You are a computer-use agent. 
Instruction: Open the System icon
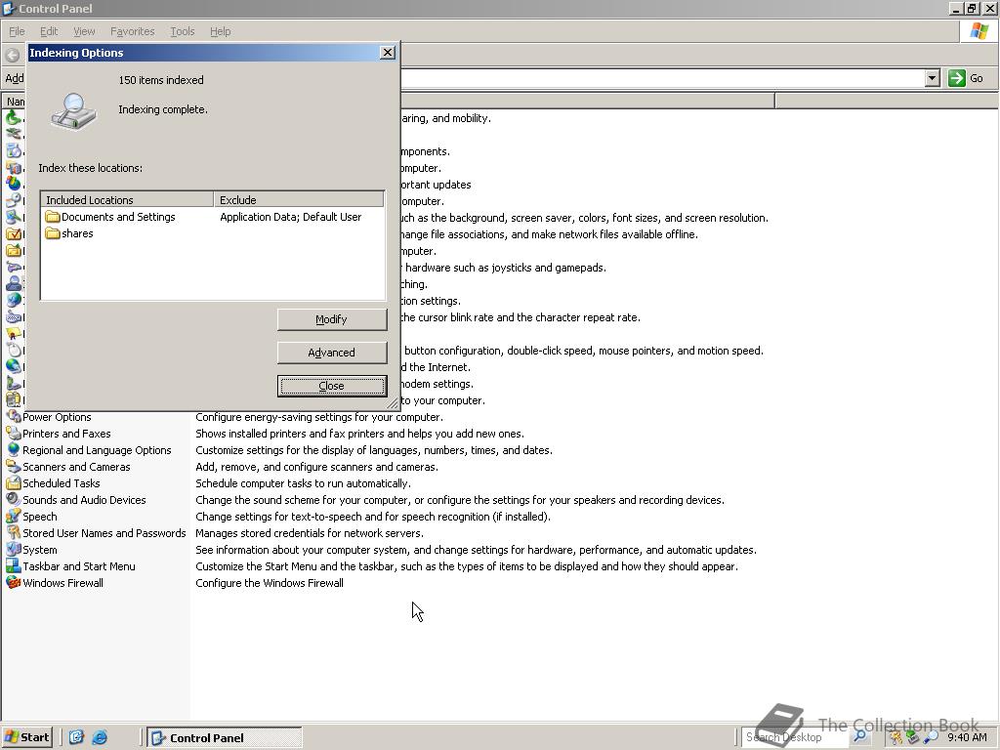click(14, 550)
